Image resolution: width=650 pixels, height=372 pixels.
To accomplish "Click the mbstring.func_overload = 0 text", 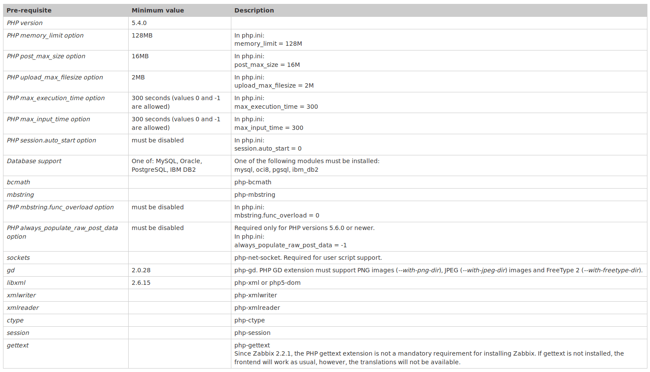I will click(277, 215).
